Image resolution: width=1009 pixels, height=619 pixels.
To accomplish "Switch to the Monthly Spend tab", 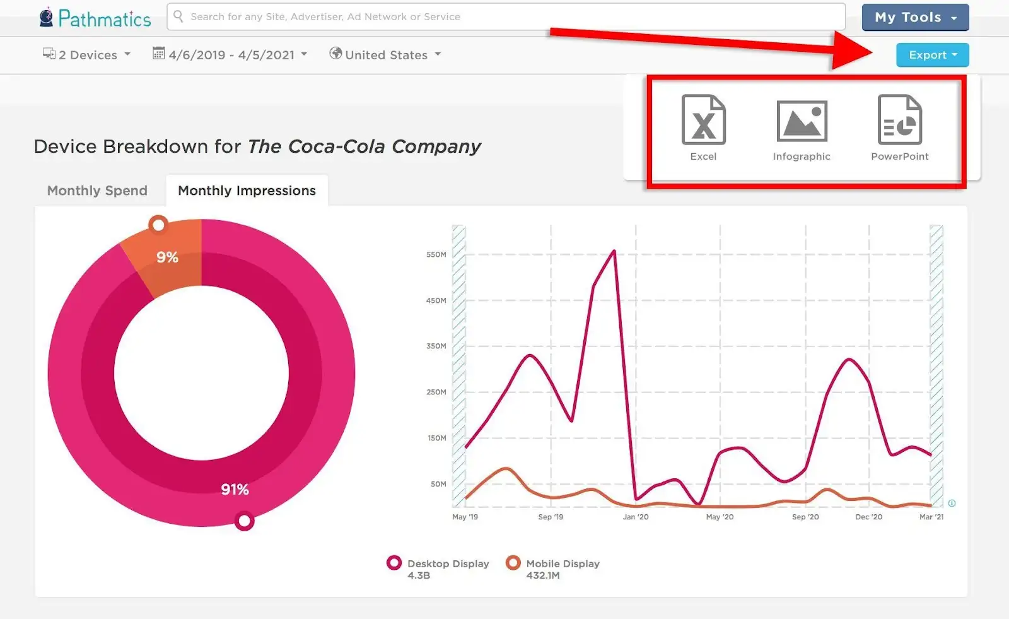I will (x=97, y=191).
